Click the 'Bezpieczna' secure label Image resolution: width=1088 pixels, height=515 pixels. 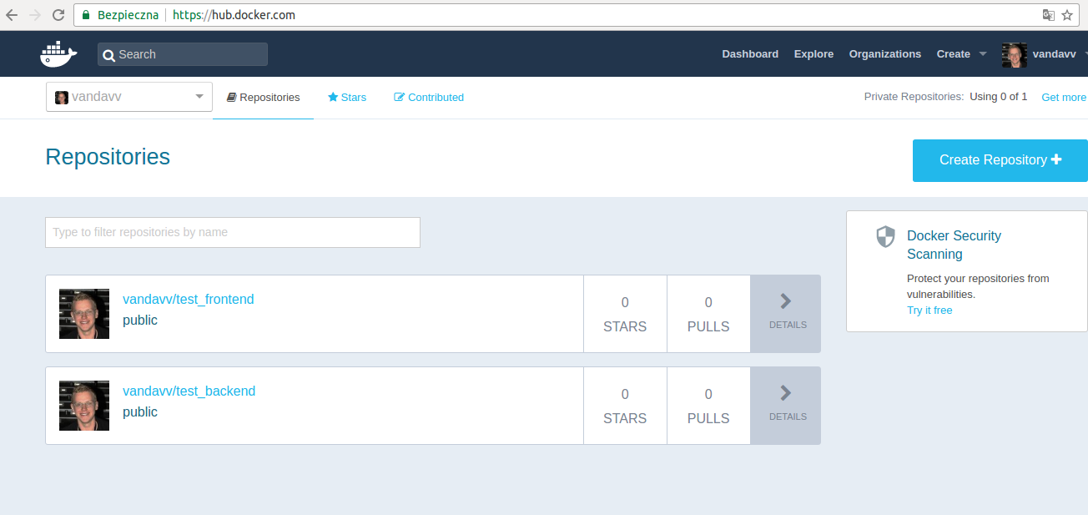click(128, 15)
